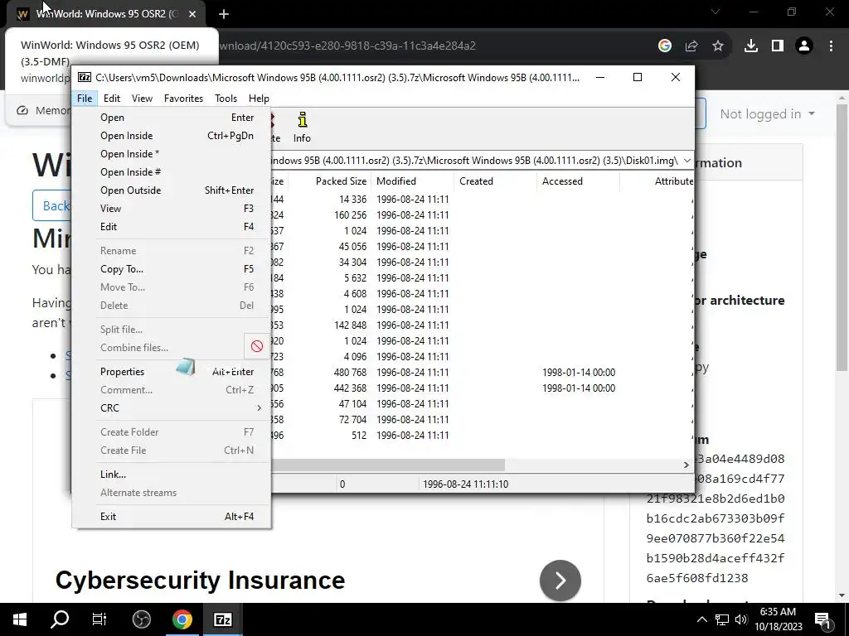The height and width of the screenshot is (636, 849).
Task: Close the WinWorld tab
Action: point(192,14)
